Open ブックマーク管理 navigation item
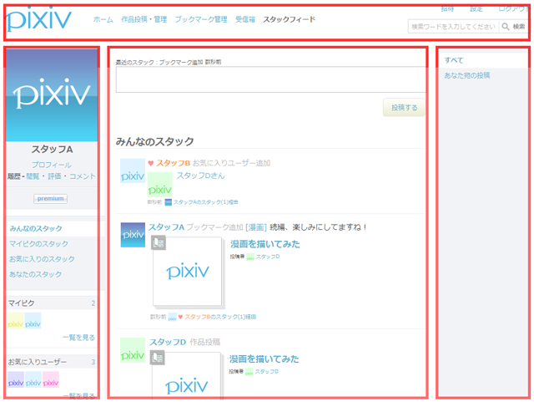 [x=201, y=19]
